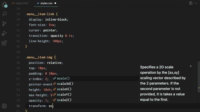Click the 'max-height' property text

(x=38, y=95)
